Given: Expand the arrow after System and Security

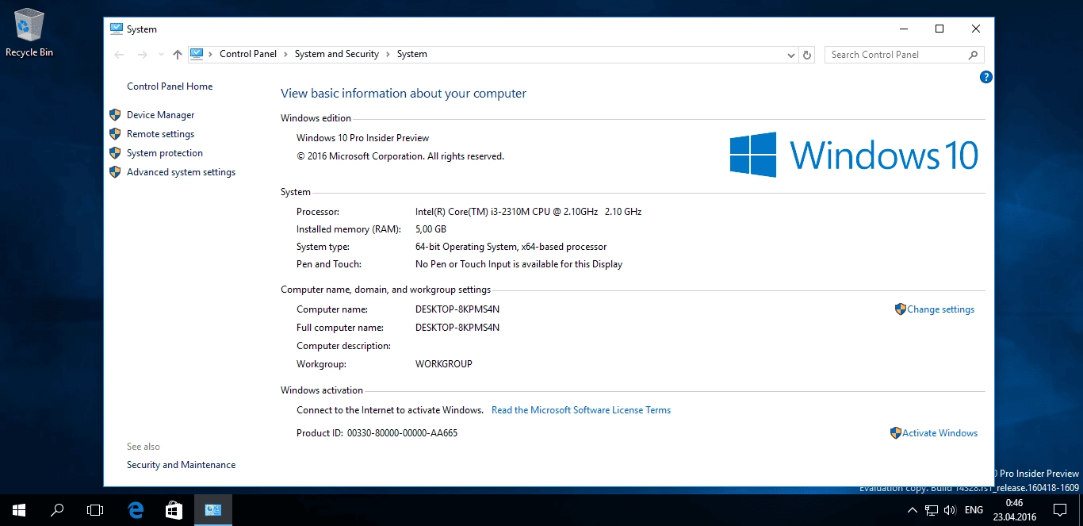Looking at the screenshot, I should 388,54.
